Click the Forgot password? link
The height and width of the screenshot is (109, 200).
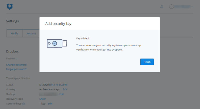point(16,69)
